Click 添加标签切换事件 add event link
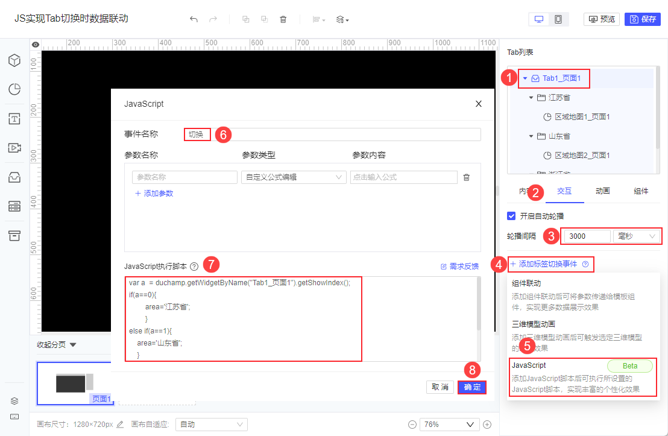 544,264
